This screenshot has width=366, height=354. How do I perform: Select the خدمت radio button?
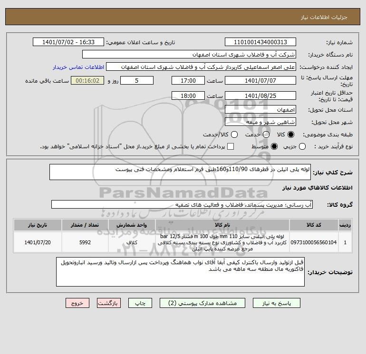[x=266, y=134]
